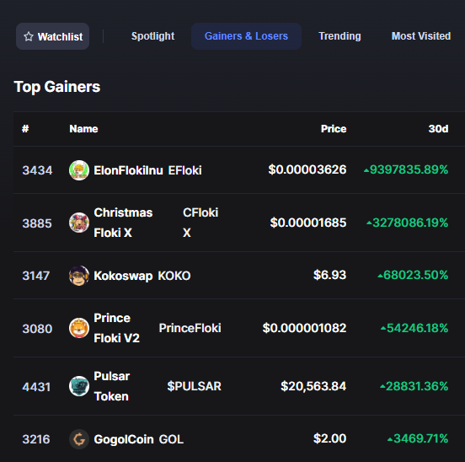Click the # rank column header

pos(25,129)
